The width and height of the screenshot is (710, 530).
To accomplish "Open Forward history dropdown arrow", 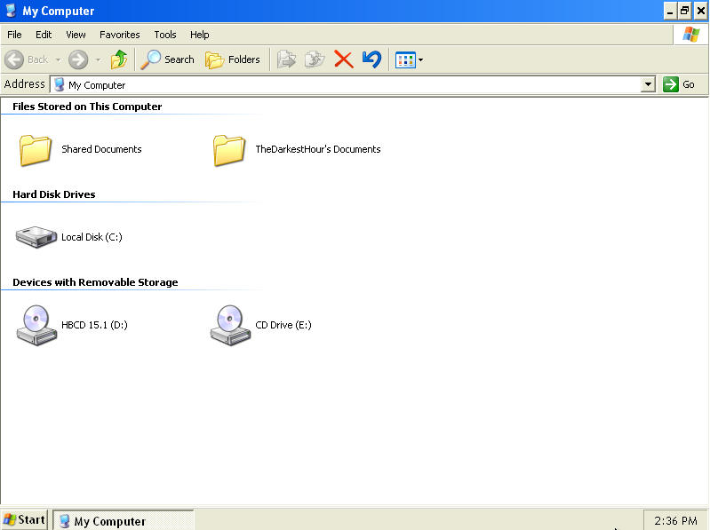I will 99,59.
